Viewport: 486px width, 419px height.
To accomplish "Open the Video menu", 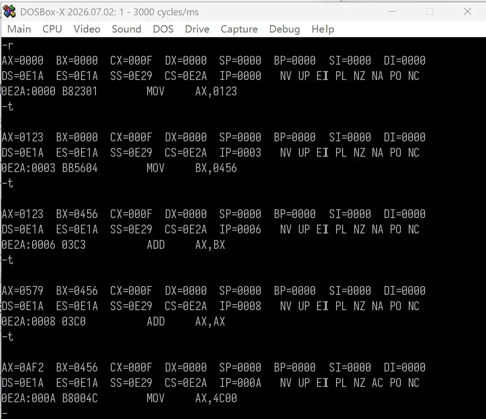I will pos(87,29).
